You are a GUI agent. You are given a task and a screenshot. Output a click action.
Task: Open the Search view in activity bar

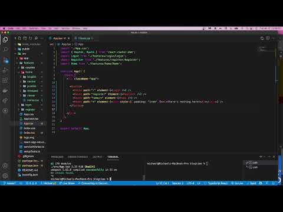tap(5, 49)
